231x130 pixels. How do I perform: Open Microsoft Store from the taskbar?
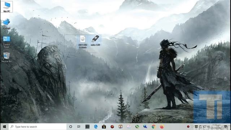104,127
